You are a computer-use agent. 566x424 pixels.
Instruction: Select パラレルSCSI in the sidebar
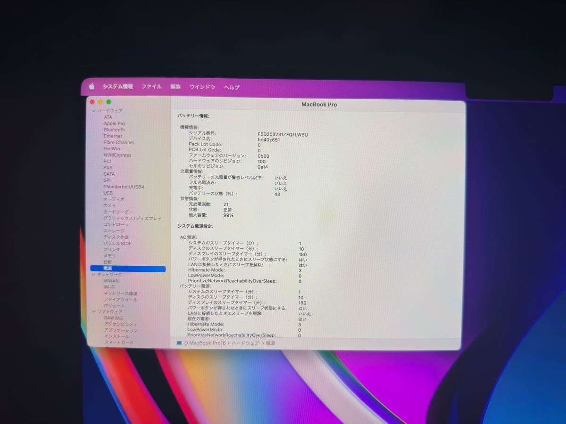click(x=117, y=244)
